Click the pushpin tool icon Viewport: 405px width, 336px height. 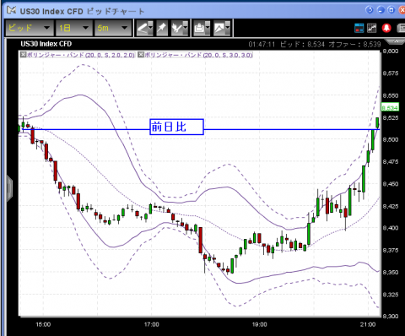[x=162, y=28]
